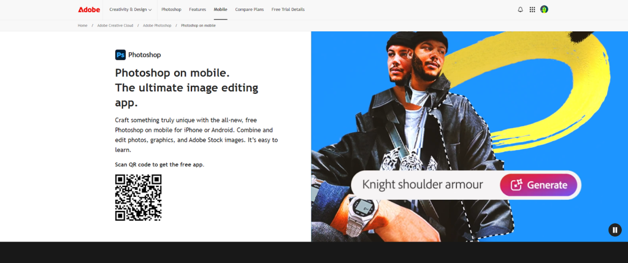Screen dimensions: 628x263
Task: Open the user profile avatar
Action: click(x=544, y=10)
